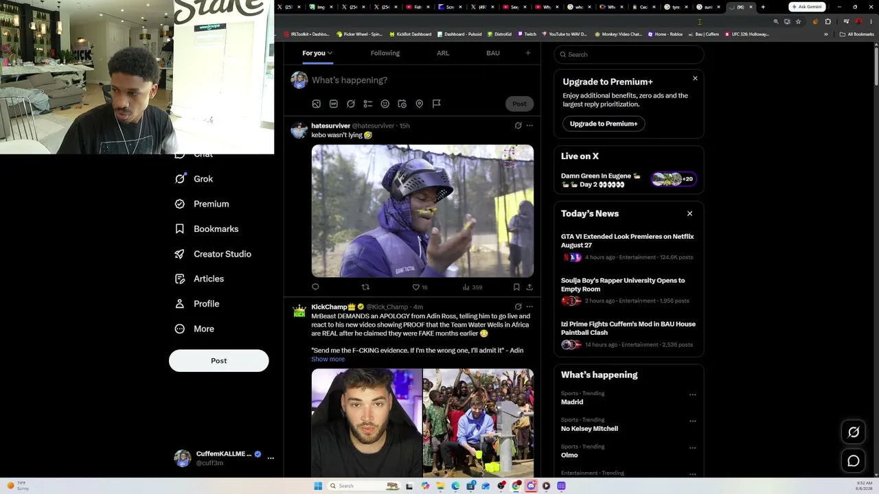Open Articles in the sidebar

pyautogui.click(x=199, y=279)
